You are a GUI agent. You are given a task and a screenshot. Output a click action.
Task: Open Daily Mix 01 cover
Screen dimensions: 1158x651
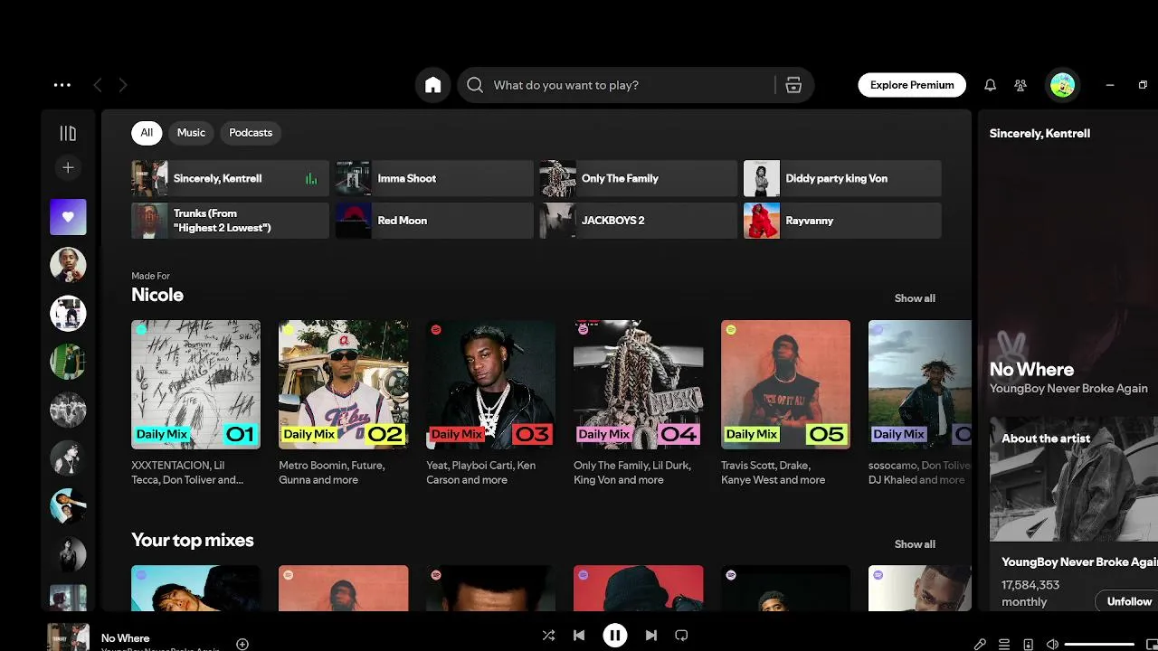tap(195, 384)
